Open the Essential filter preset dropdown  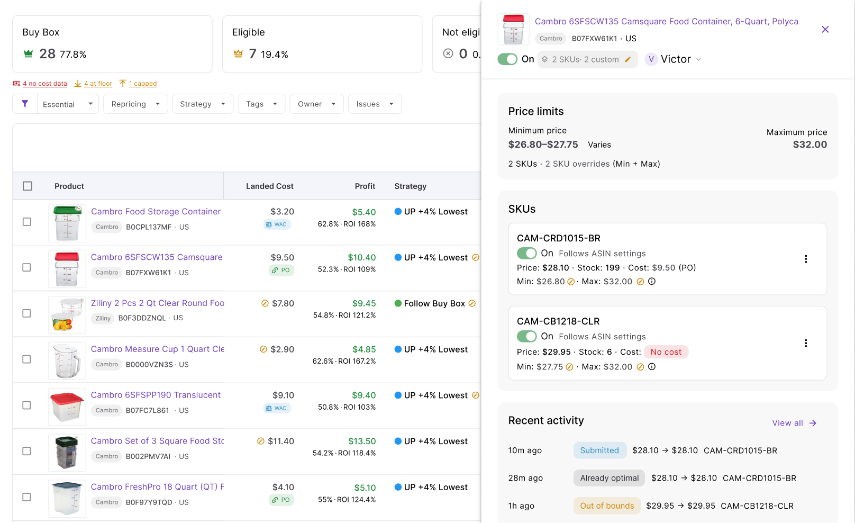coord(68,104)
